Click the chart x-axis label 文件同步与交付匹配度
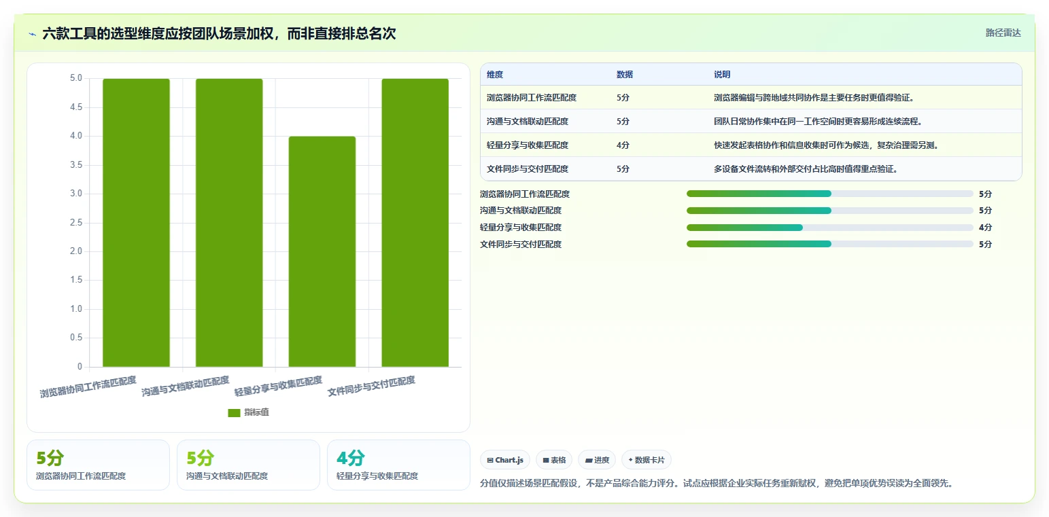 coord(371,387)
